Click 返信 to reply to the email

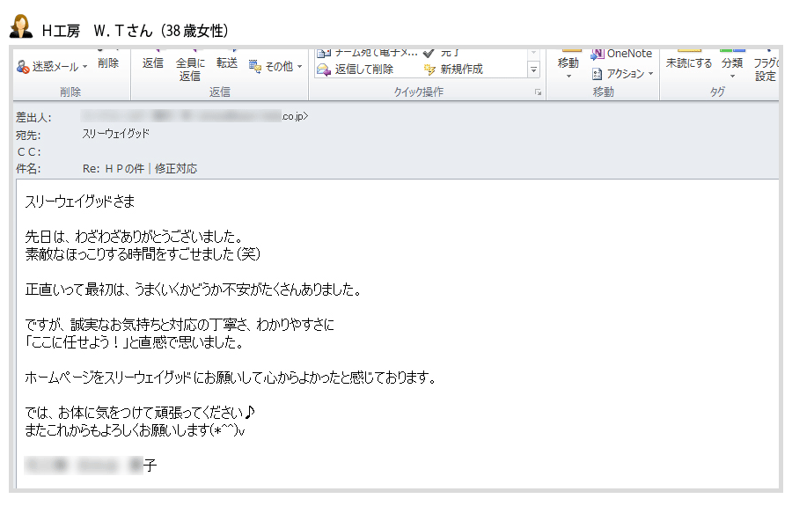coord(153,63)
